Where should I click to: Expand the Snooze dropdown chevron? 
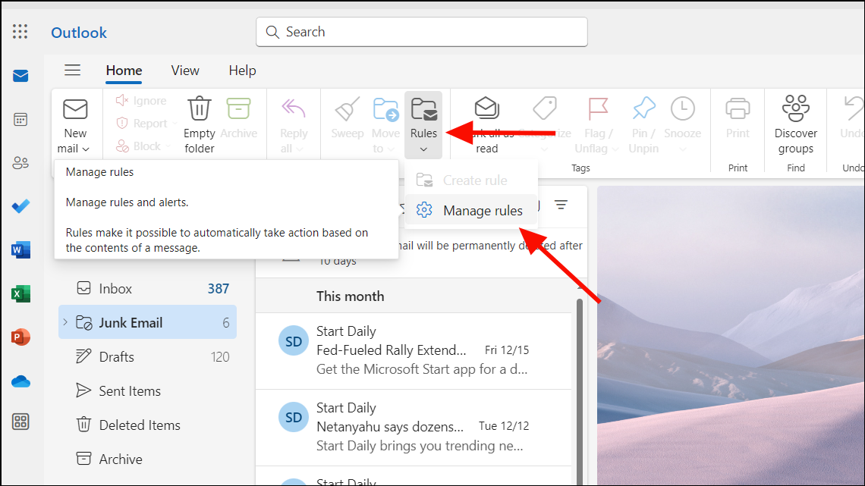click(x=682, y=149)
